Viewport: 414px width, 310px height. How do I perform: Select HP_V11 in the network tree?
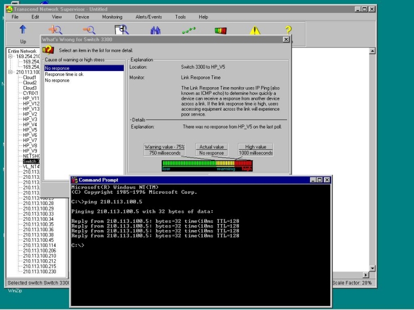click(x=31, y=98)
